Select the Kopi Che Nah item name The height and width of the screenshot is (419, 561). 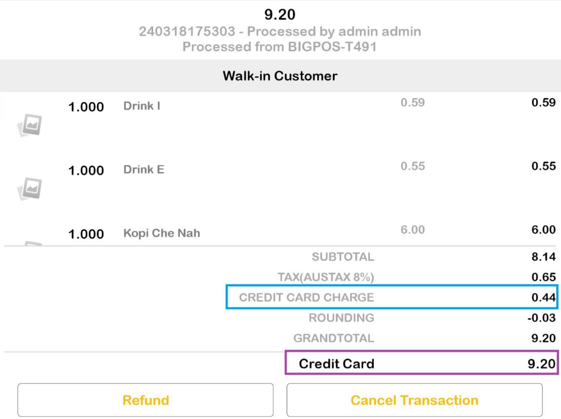162,233
